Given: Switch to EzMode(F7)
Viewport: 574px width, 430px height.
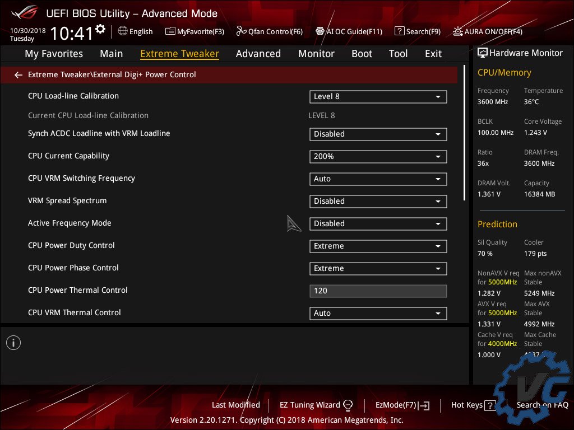Looking at the screenshot, I should 402,405.
